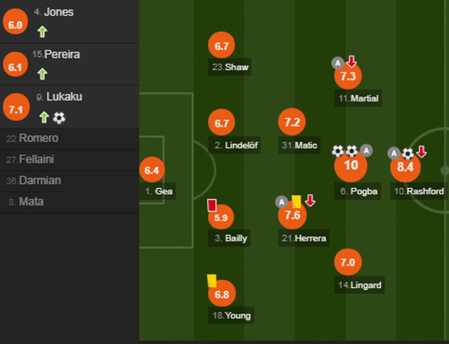The image size is (449, 344).
Task: Click Jones's green substituted-on arrow
Action: [43, 32]
